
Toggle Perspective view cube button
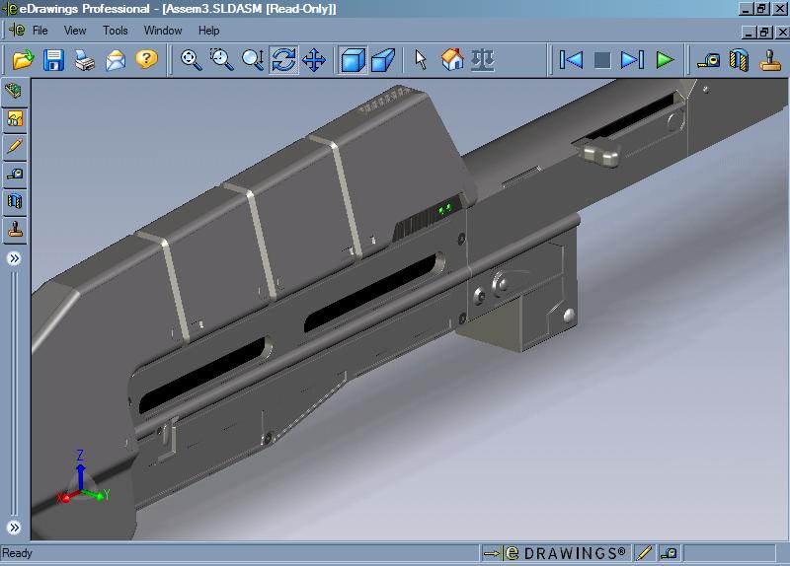383,60
